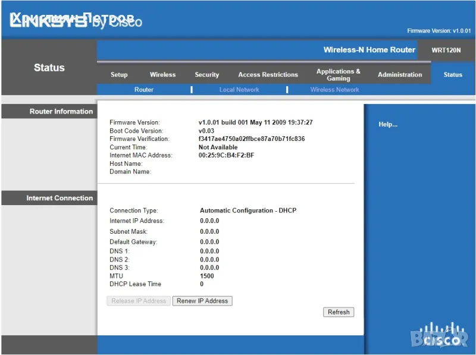Viewport: 476px width, 355px height.
Task: View the Wireless Network sub-tab
Action: 334,90
